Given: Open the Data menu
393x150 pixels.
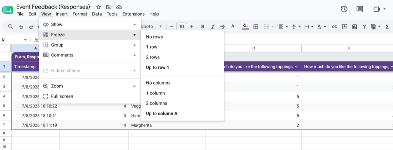Looking at the screenshot, I should [x=97, y=14].
